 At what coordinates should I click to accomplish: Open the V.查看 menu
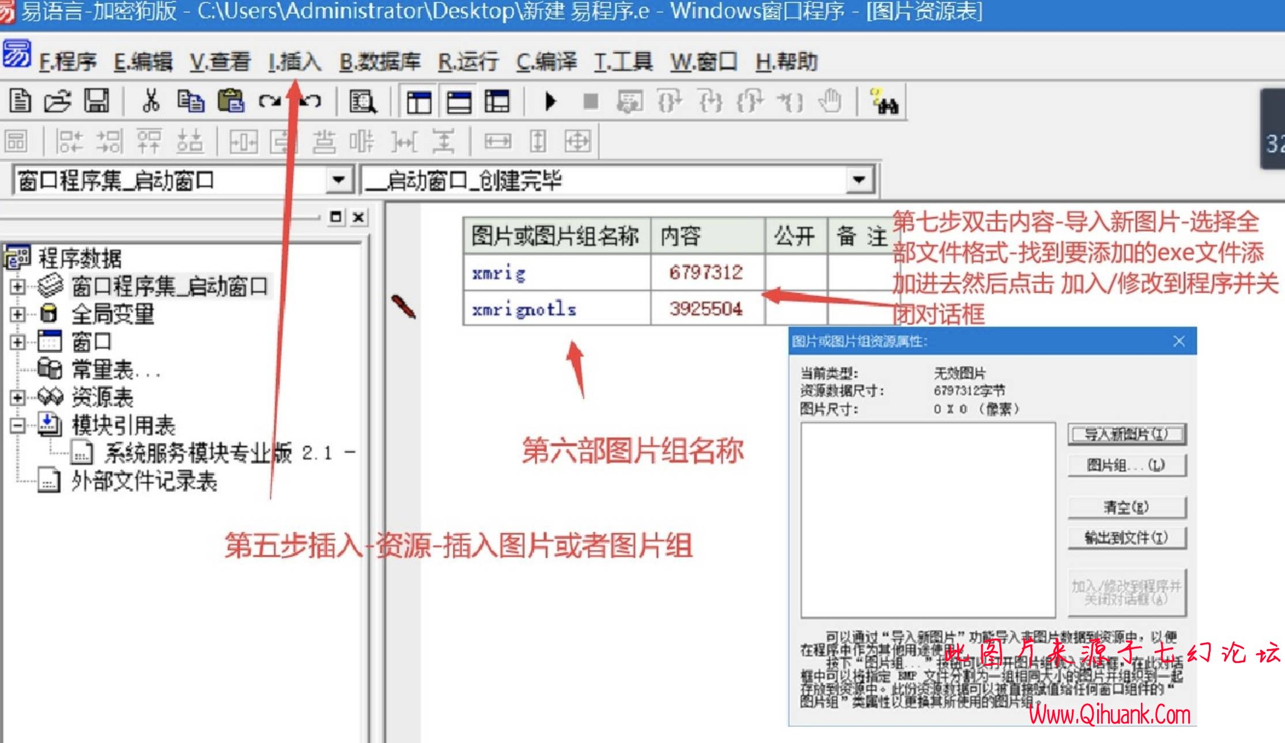coord(220,62)
